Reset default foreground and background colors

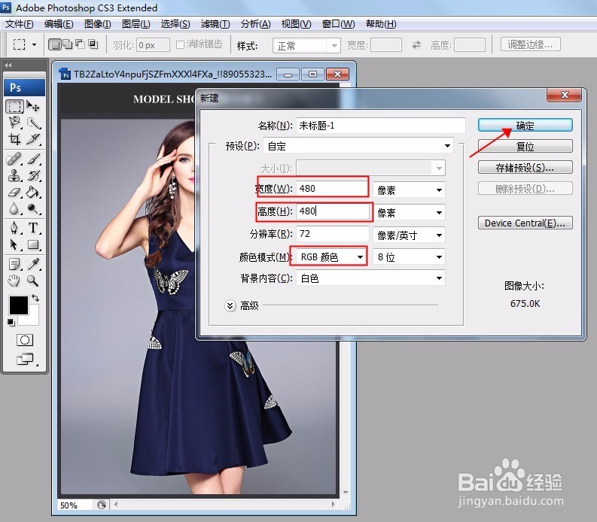coord(11,323)
